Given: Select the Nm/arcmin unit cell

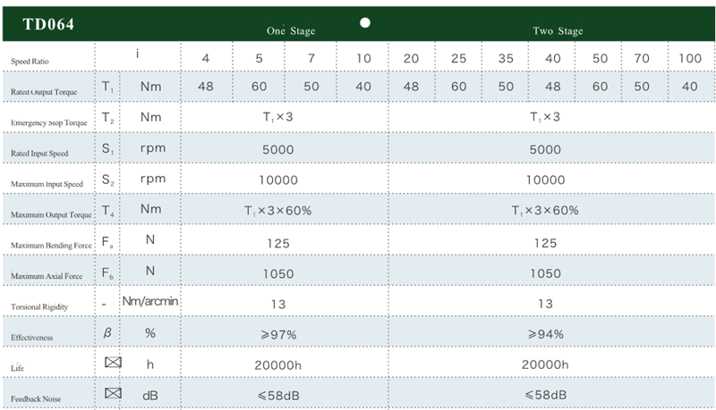Looking at the screenshot, I should [150, 301].
